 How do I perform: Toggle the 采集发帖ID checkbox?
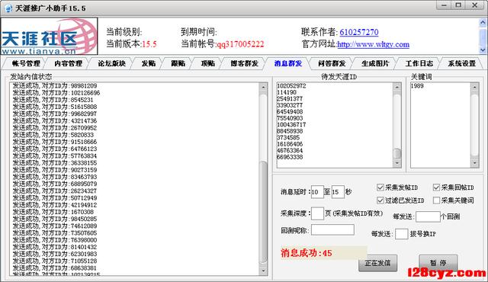pyautogui.click(x=380, y=187)
